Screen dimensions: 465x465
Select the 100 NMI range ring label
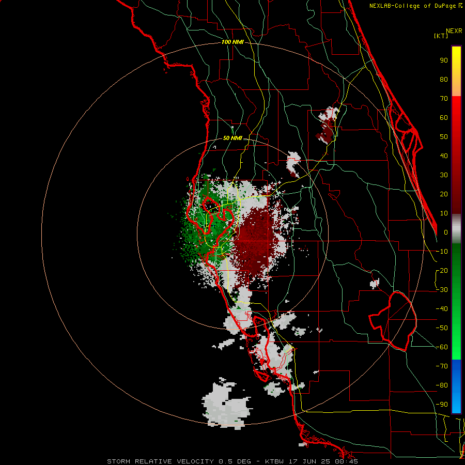[232, 42]
